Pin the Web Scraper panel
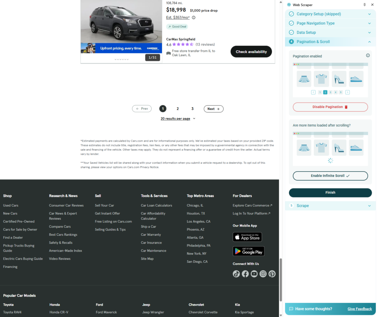This screenshot has width=378, height=317. coord(365,5)
